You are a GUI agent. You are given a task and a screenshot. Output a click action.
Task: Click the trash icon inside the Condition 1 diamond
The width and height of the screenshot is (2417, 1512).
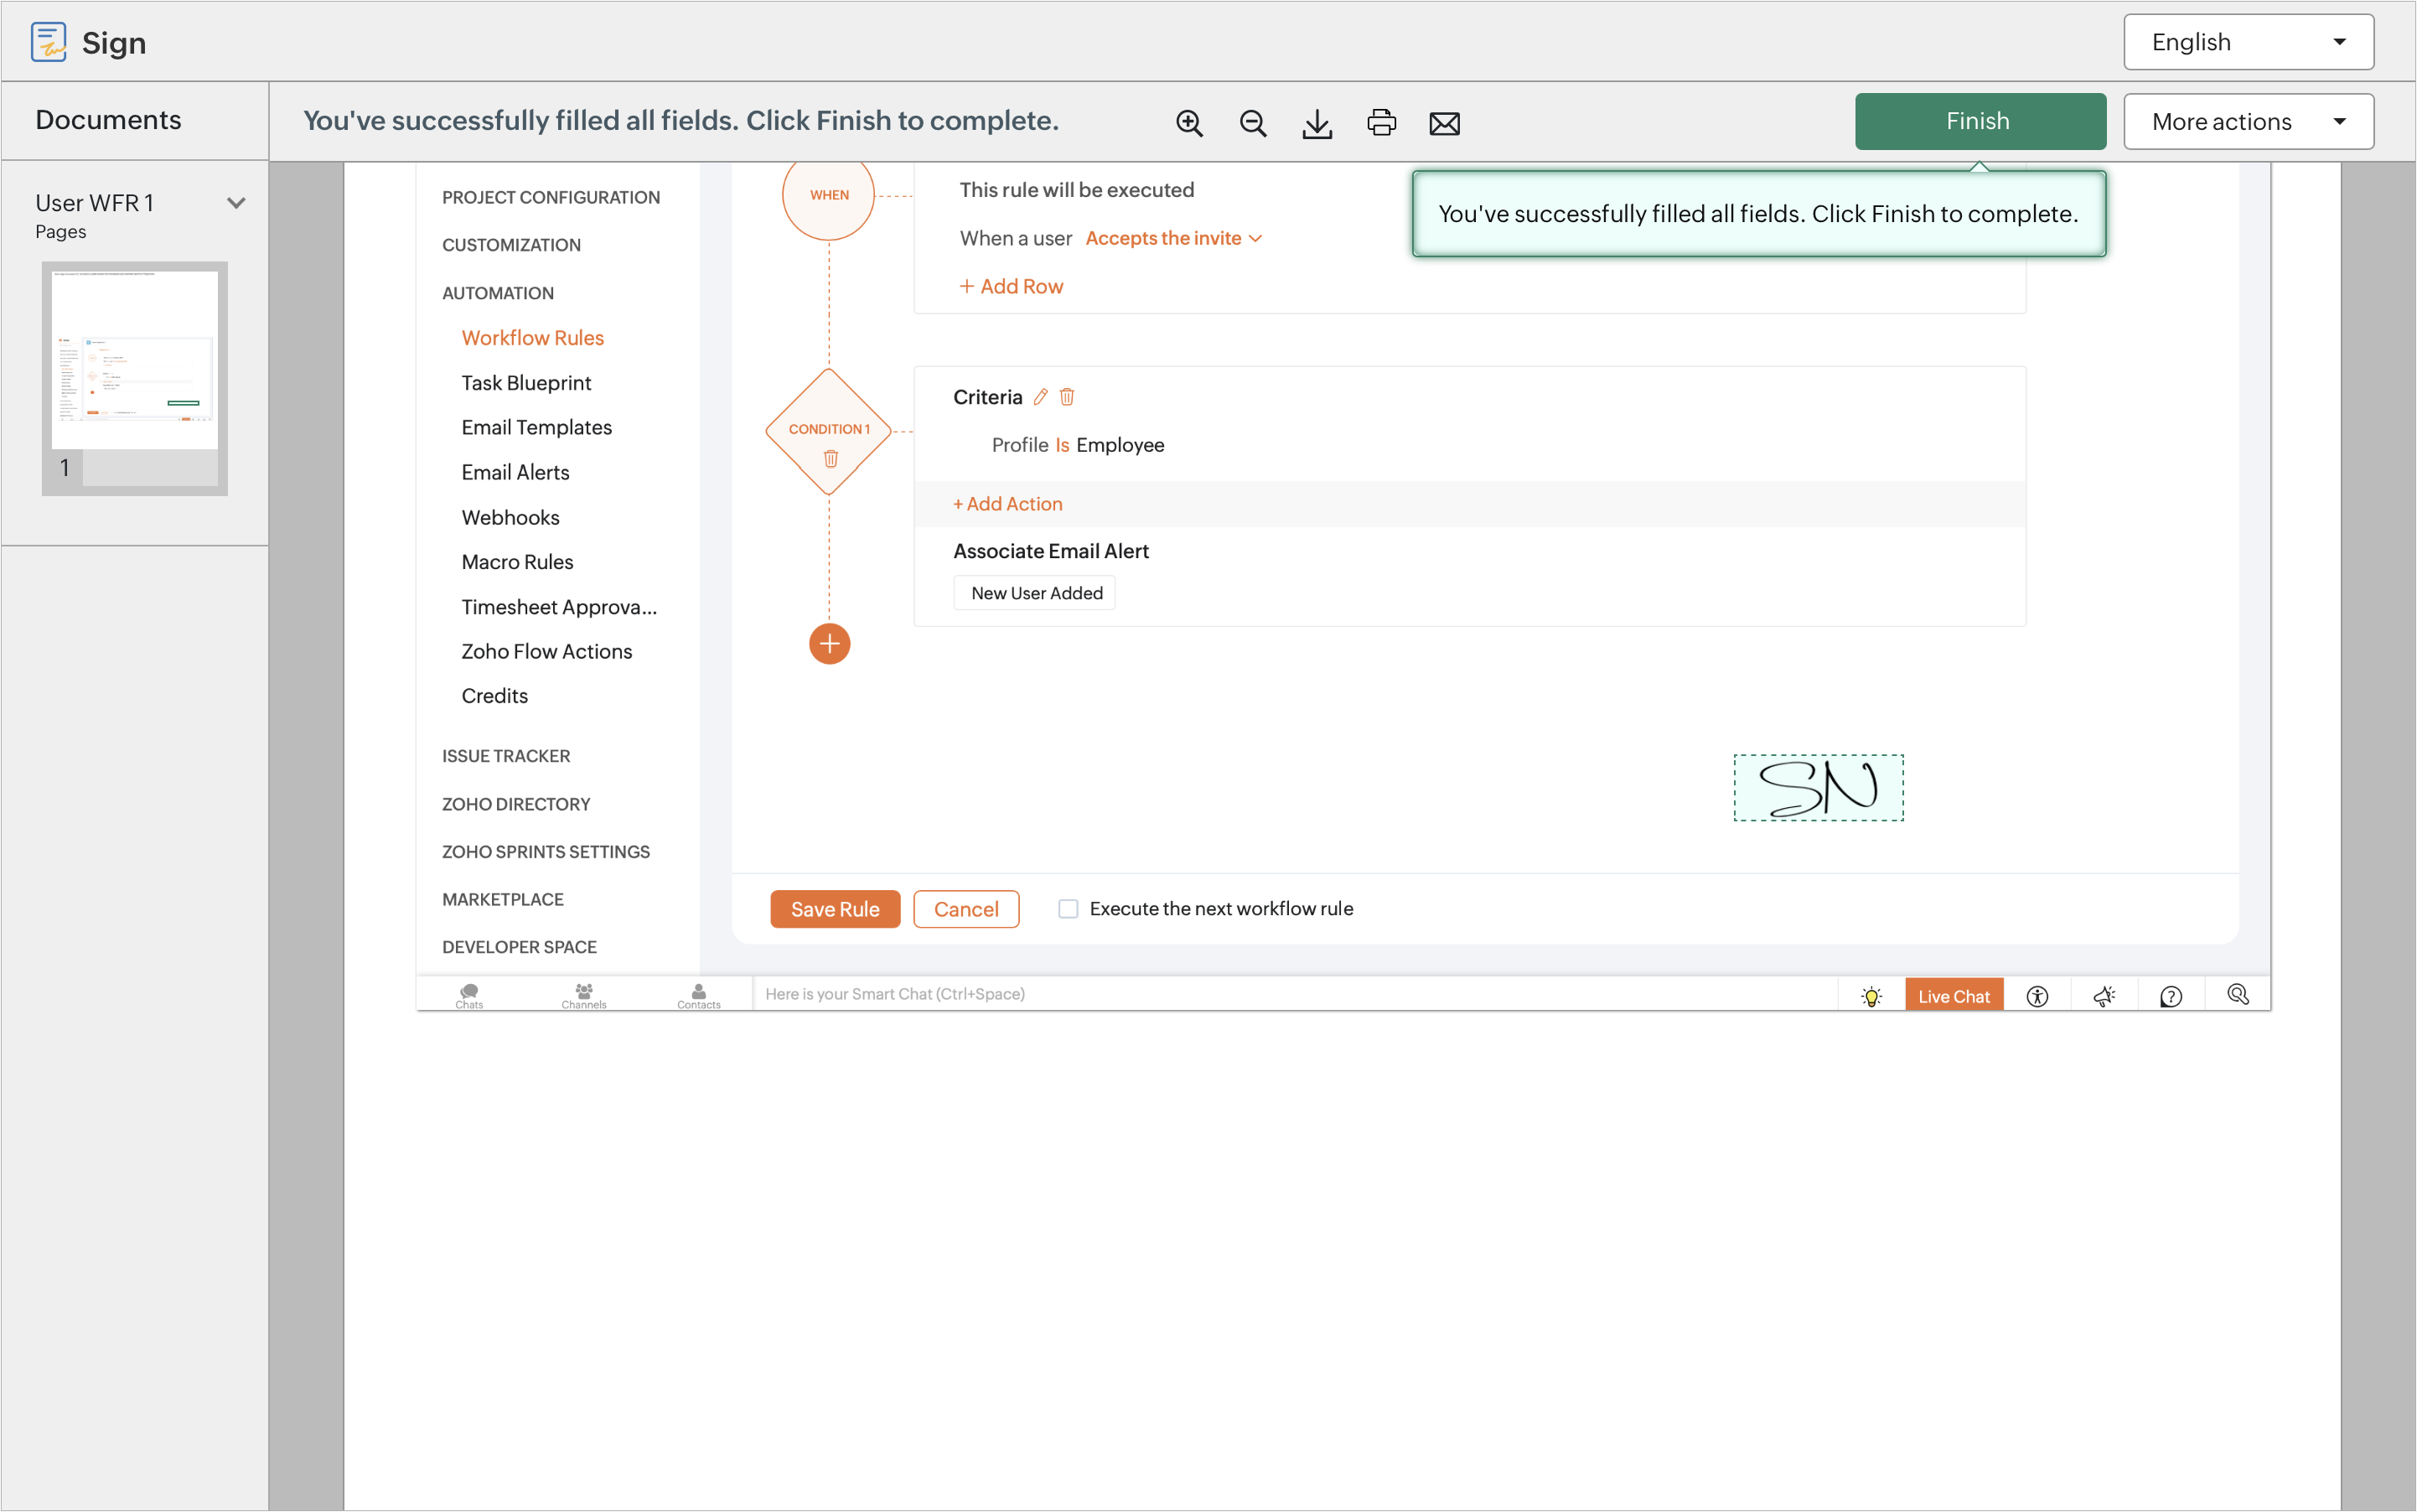830,459
